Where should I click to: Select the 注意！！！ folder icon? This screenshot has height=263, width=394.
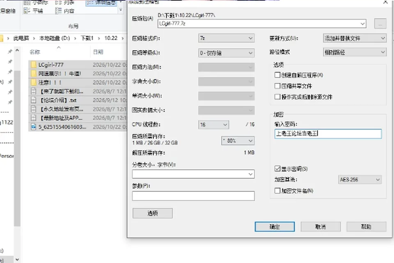tap(33, 82)
